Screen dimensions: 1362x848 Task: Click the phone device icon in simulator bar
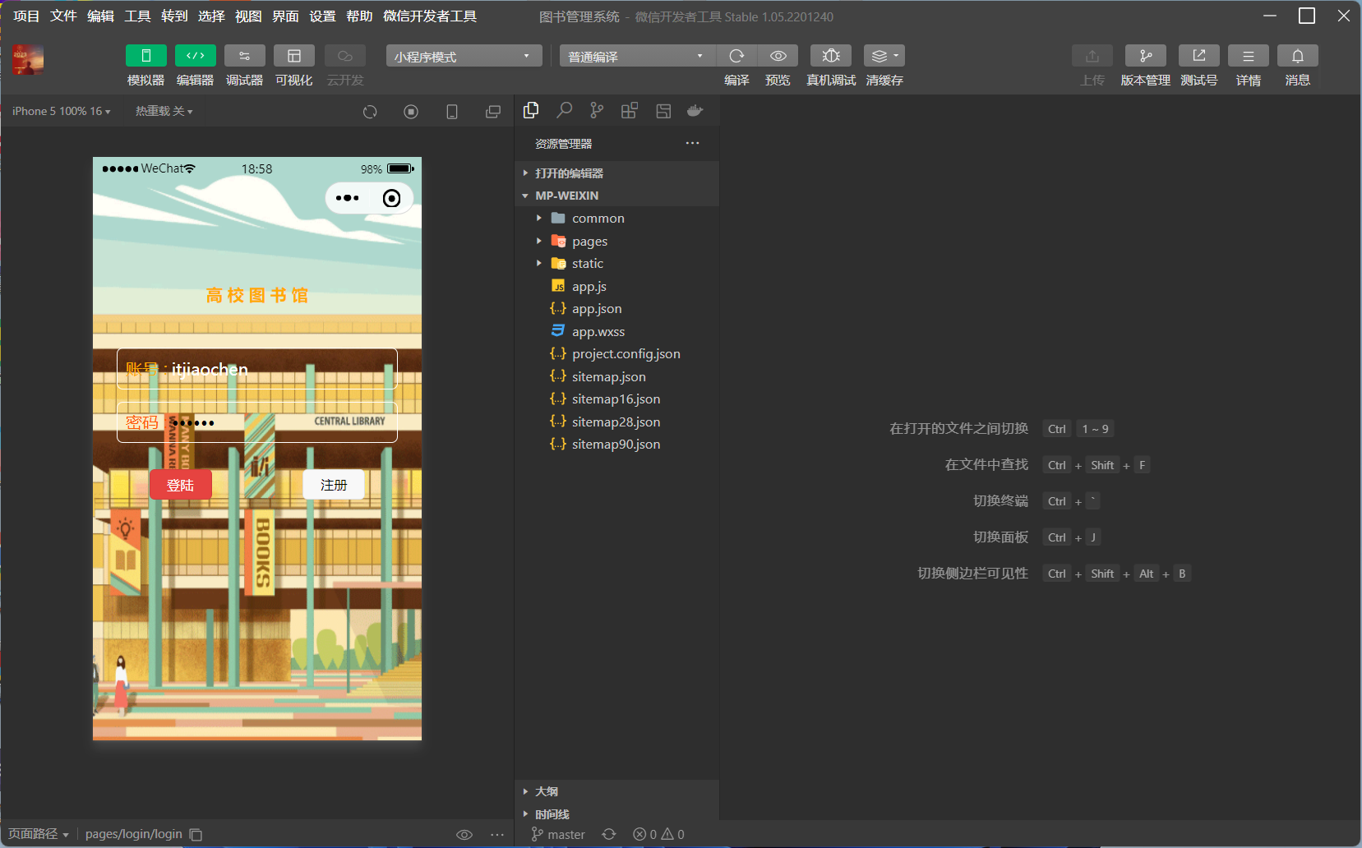click(x=452, y=112)
